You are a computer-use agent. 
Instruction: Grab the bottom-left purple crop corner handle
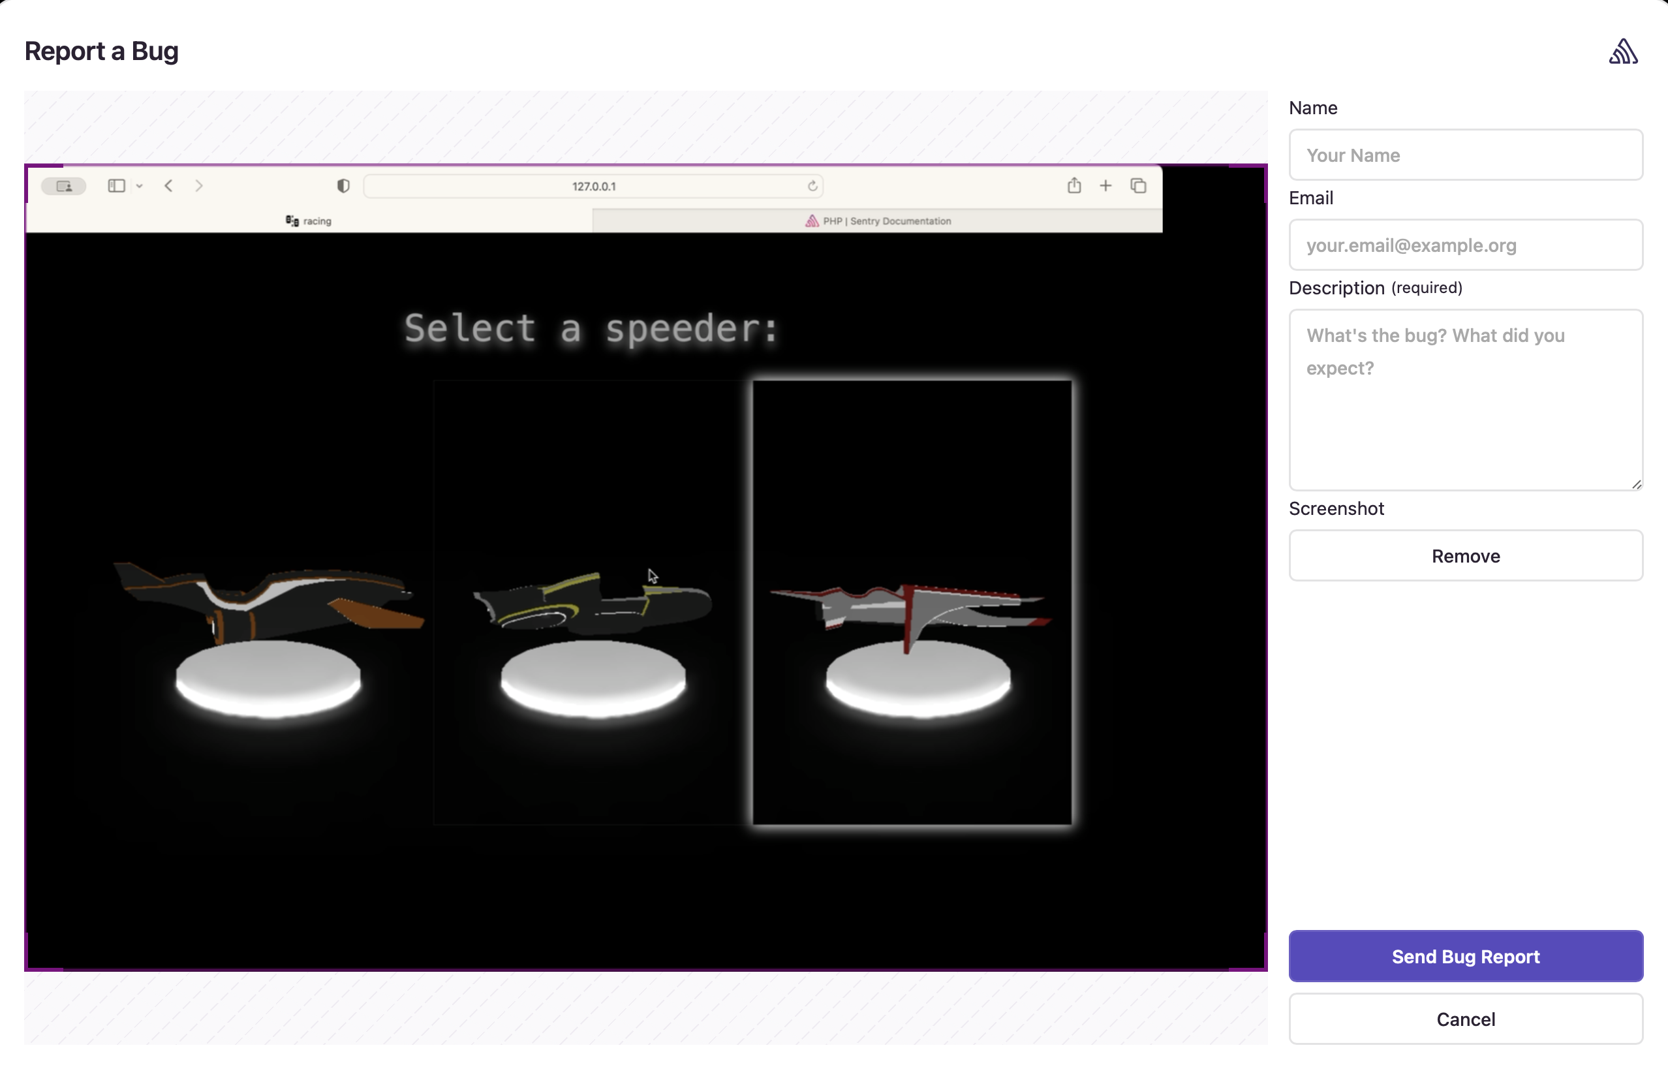[43, 952]
